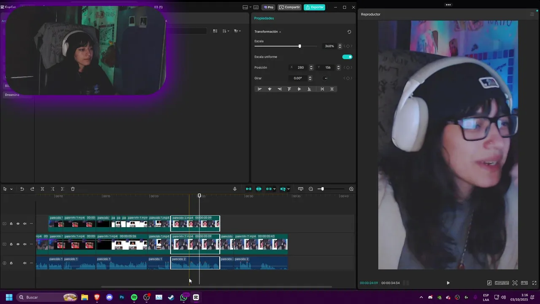The image size is (540, 304).
Task: Open the linkage dropdown in the timeline toolbar
Action: [x=275, y=189]
